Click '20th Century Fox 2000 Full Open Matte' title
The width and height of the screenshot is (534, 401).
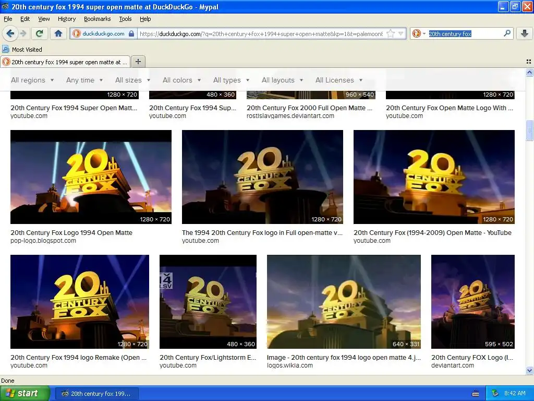tap(309, 108)
